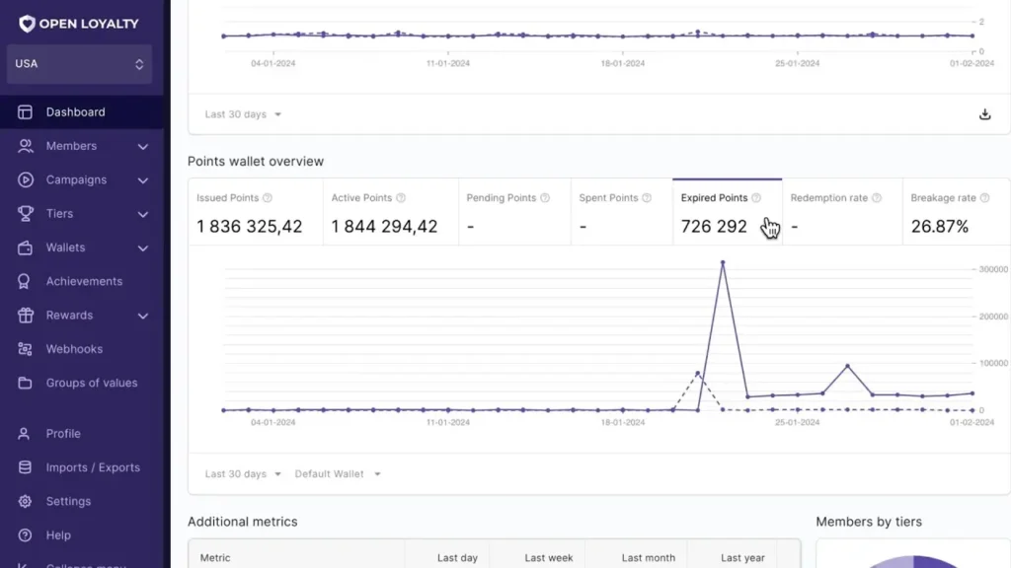Viewport: 1011px width, 568px height.
Task: Show info tooltip for Issued Points
Action: tap(268, 197)
